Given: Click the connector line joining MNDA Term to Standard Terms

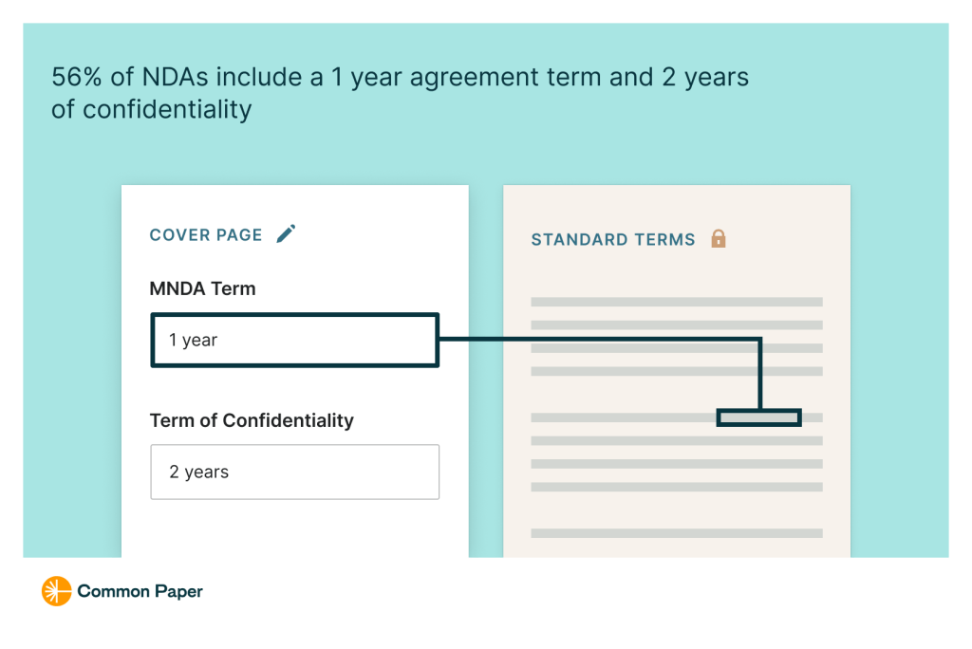Looking at the screenshot, I should pos(600,339).
